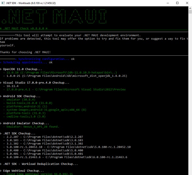Click 'Emulator: Nexus_5_API_28 found.' line

pyautogui.click(x=31, y=127)
